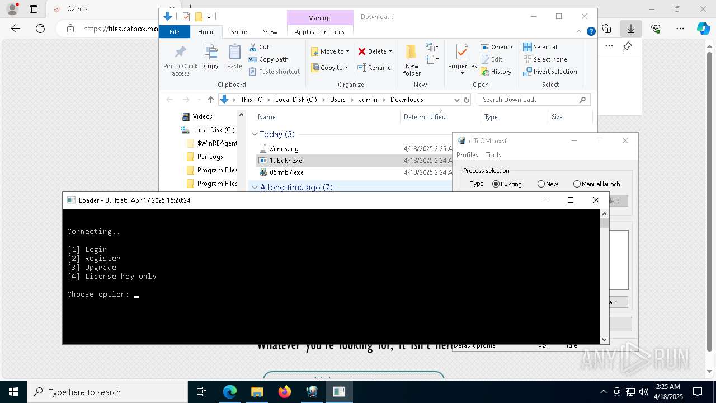Refresh the Downloads folder view
The width and height of the screenshot is (716, 403).
pos(468,100)
